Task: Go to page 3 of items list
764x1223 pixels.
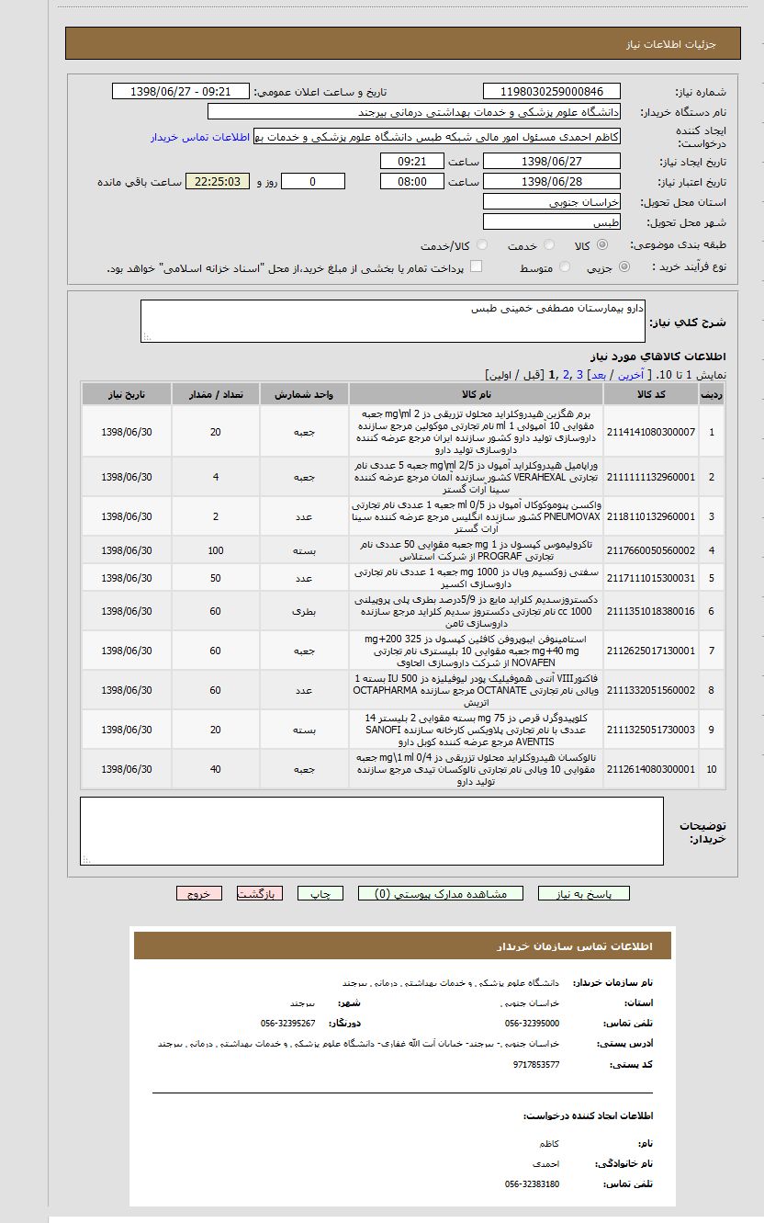Action: (x=580, y=375)
